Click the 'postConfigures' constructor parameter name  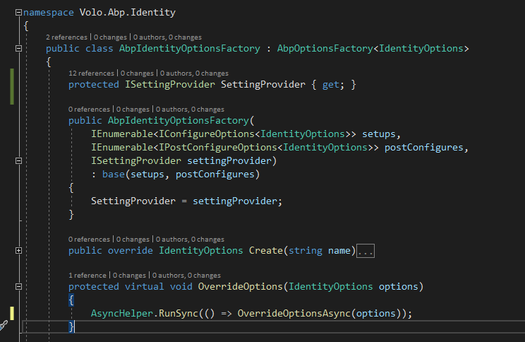424,148
